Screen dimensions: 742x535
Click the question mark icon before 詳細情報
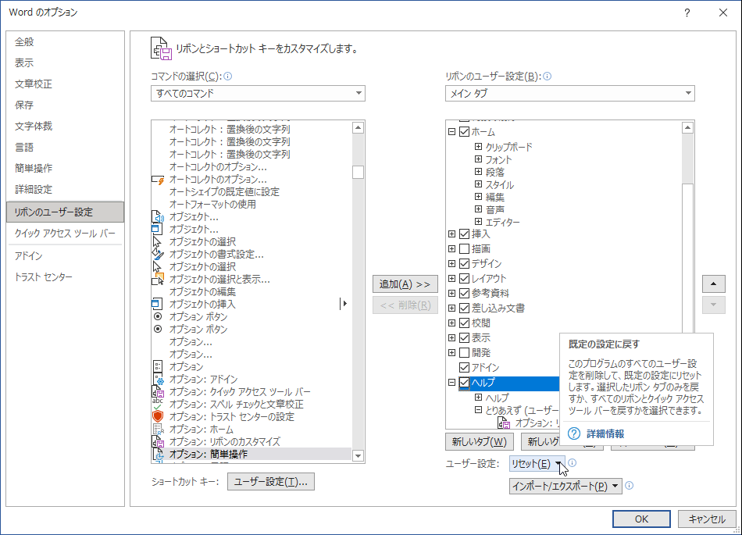click(573, 433)
